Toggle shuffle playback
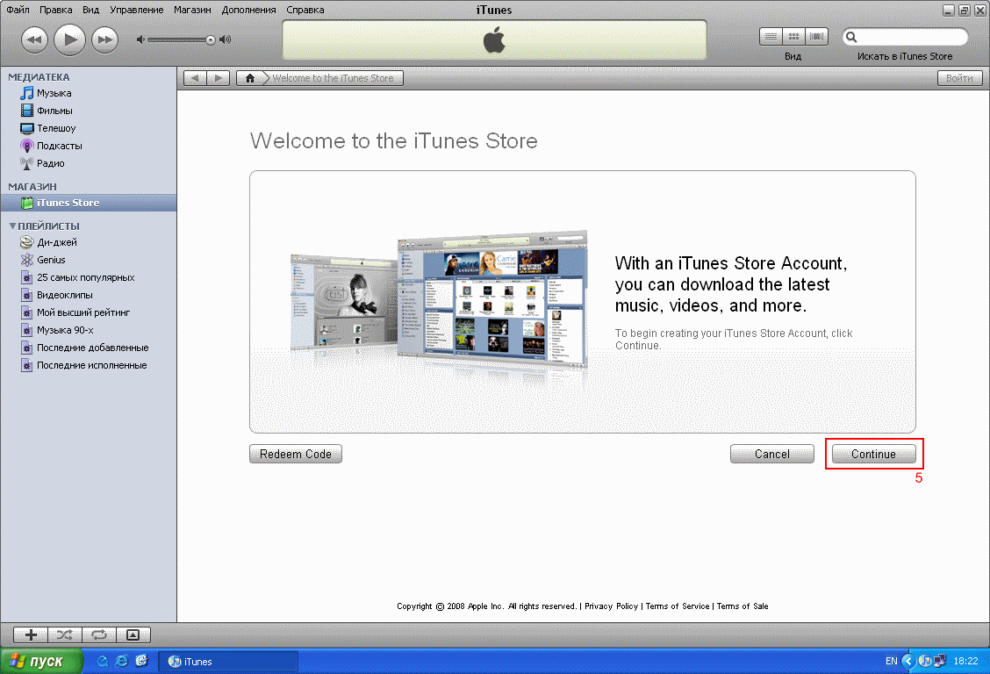The width and height of the screenshot is (990, 674). pos(64,635)
